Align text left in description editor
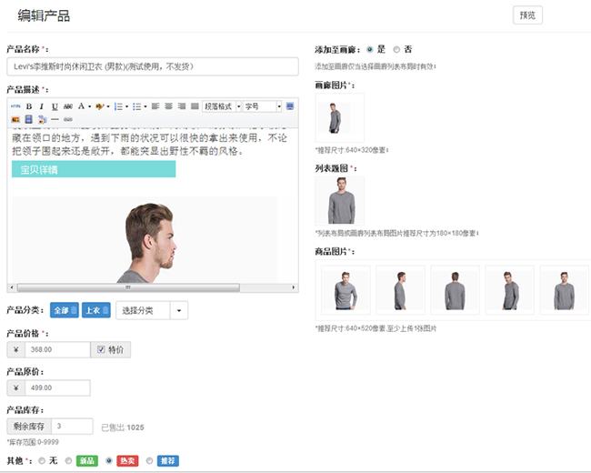 pos(155,106)
